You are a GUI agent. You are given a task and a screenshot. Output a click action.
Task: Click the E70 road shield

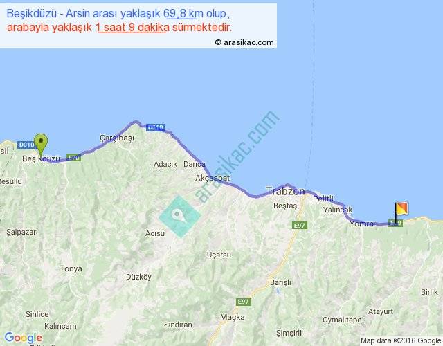tap(75, 158)
